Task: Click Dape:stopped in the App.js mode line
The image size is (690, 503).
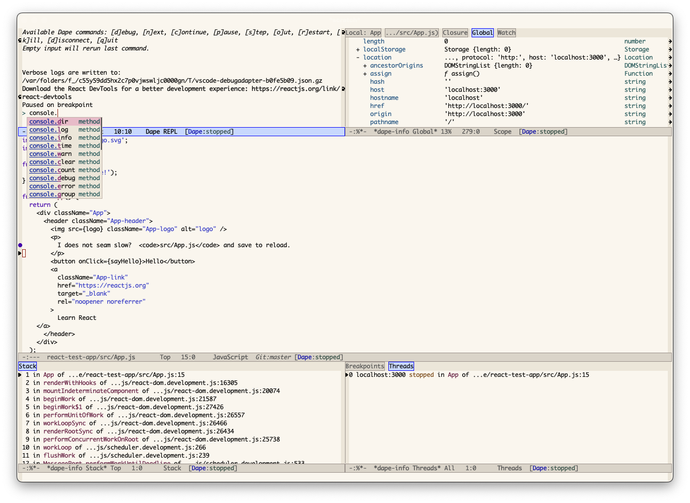Action: (x=319, y=357)
